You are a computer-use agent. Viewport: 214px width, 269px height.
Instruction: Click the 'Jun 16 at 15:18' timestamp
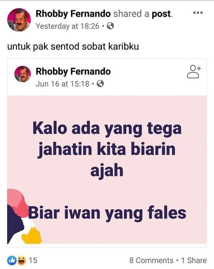point(63,84)
